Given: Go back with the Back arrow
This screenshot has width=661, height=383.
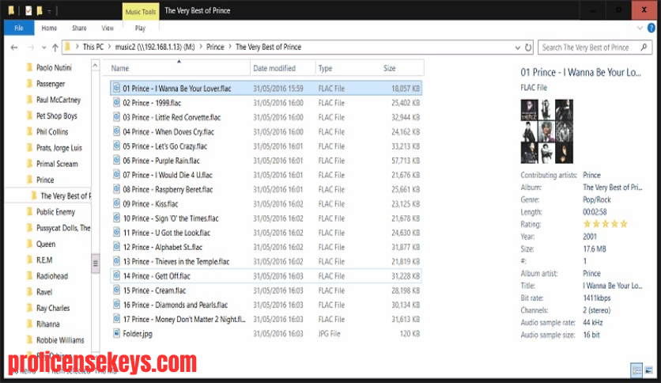Looking at the screenshot, I should (14, 47).
